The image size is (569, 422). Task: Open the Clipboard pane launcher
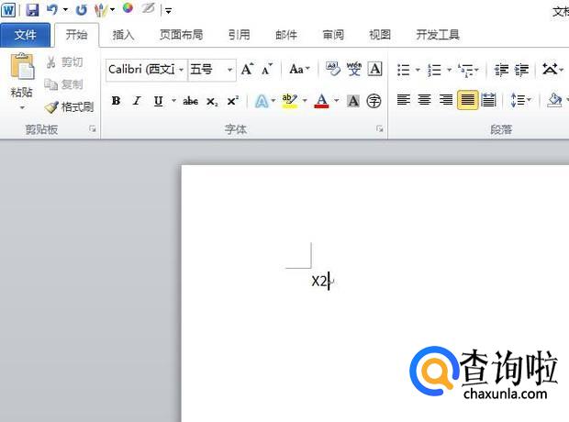(x=93, y=128)
